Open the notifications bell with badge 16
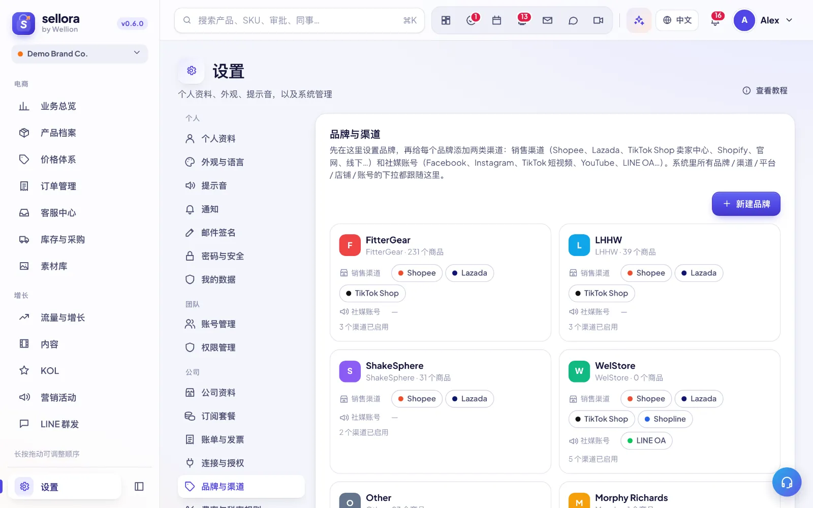 click(x=715, y=20)
